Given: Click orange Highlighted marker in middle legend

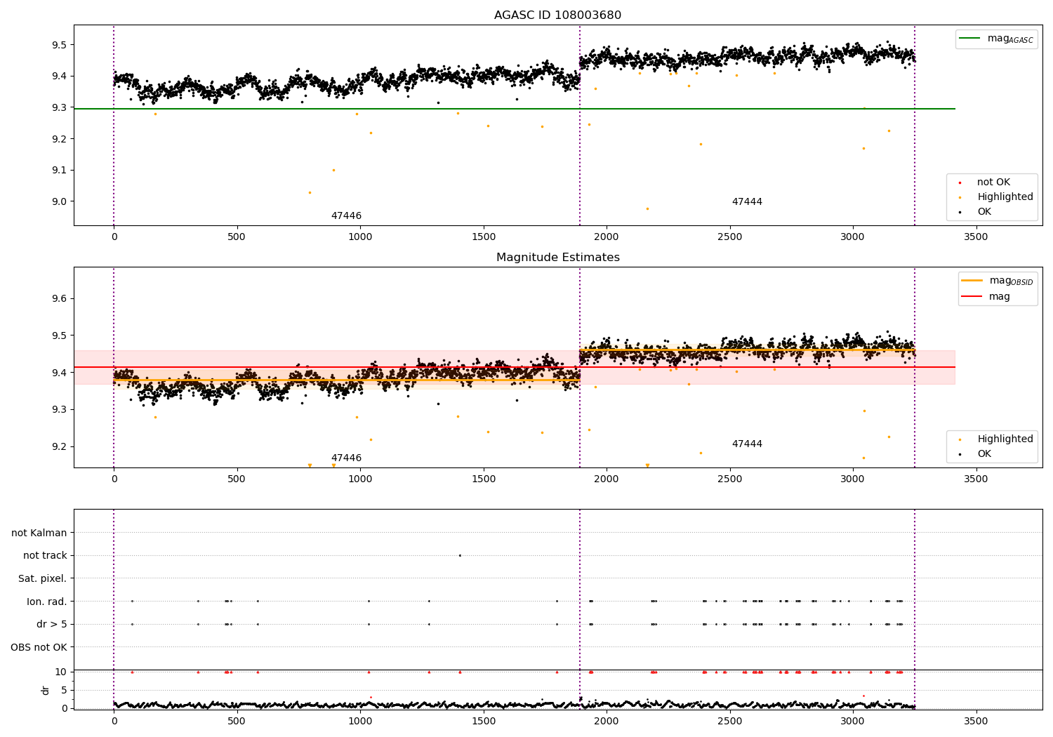Looking at the screenshot, I should (x=960, y=440).
